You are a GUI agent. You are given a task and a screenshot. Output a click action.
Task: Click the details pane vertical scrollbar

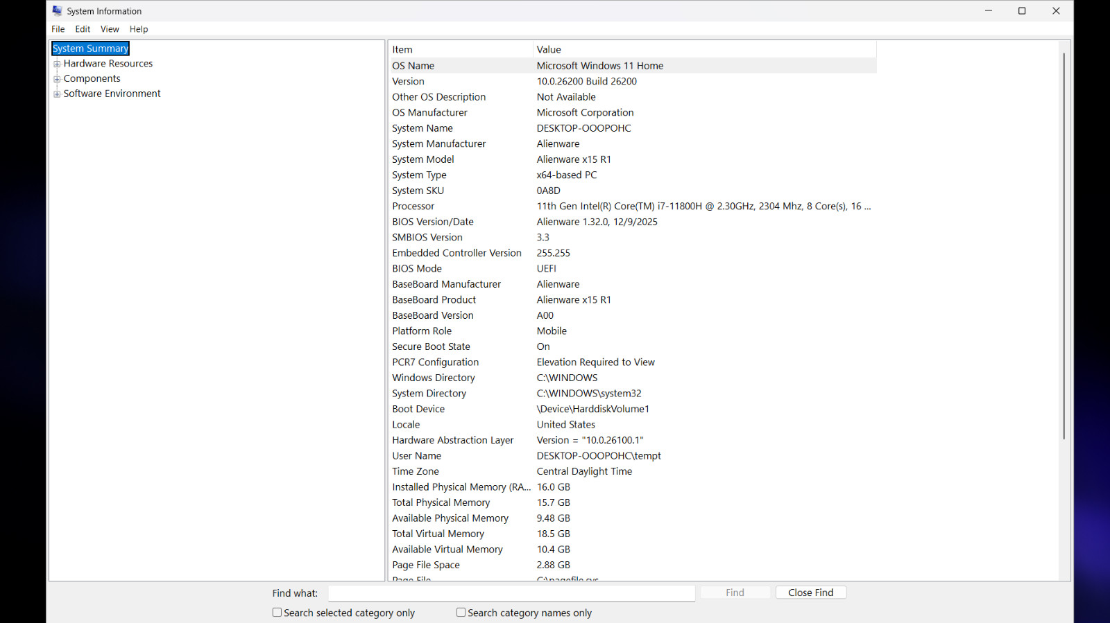tap(1064, 246)
